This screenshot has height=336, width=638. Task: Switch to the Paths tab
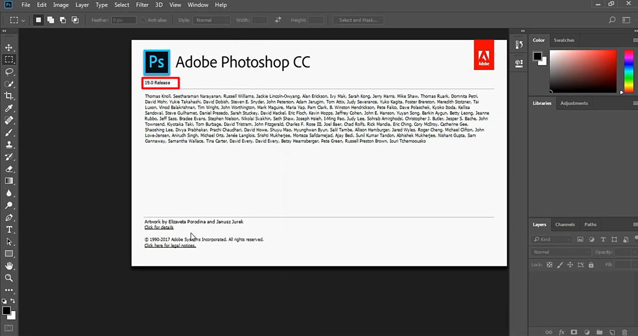pyautogui.click(x=590, y=224)
